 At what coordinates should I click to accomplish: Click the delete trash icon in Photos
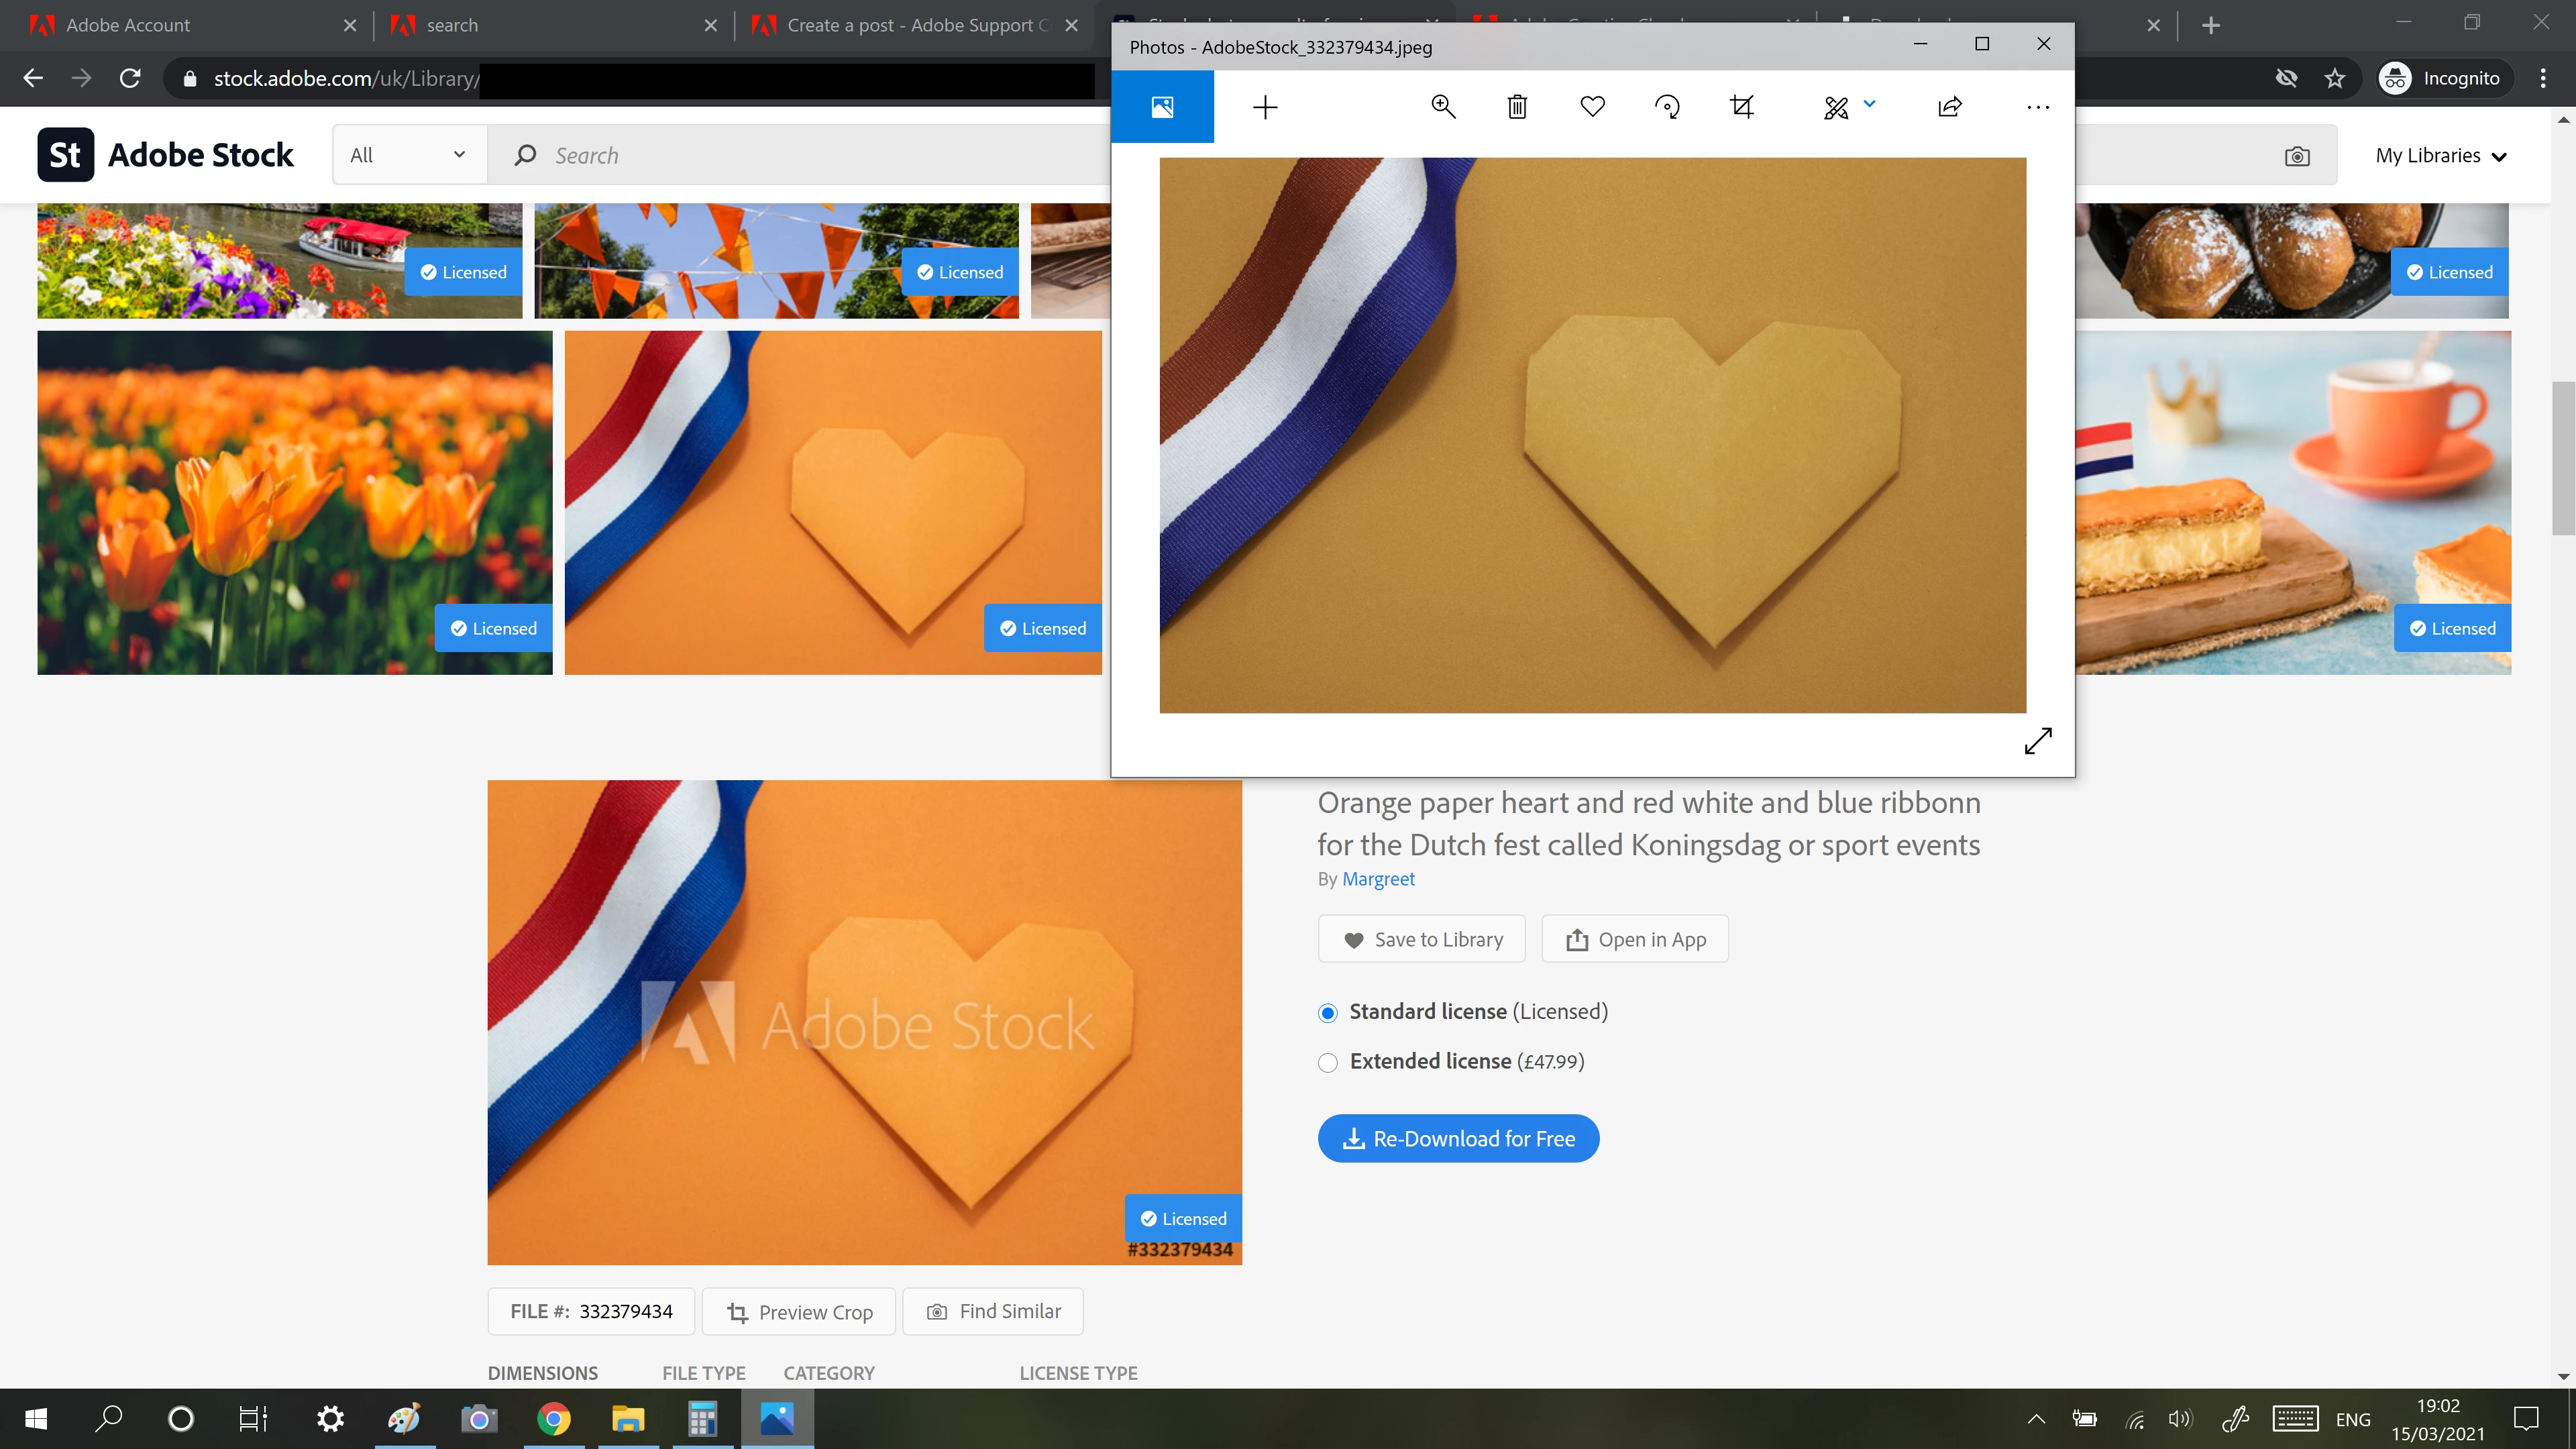(x=1517, y=106)
